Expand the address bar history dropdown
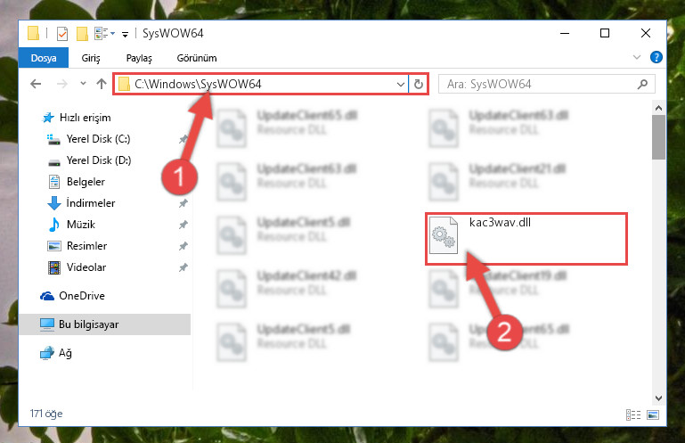 [x=400, y=85]
